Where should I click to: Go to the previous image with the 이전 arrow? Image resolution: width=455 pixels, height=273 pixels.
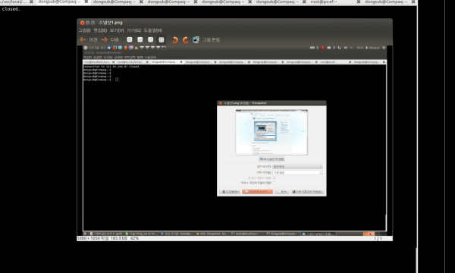point(89,39)
